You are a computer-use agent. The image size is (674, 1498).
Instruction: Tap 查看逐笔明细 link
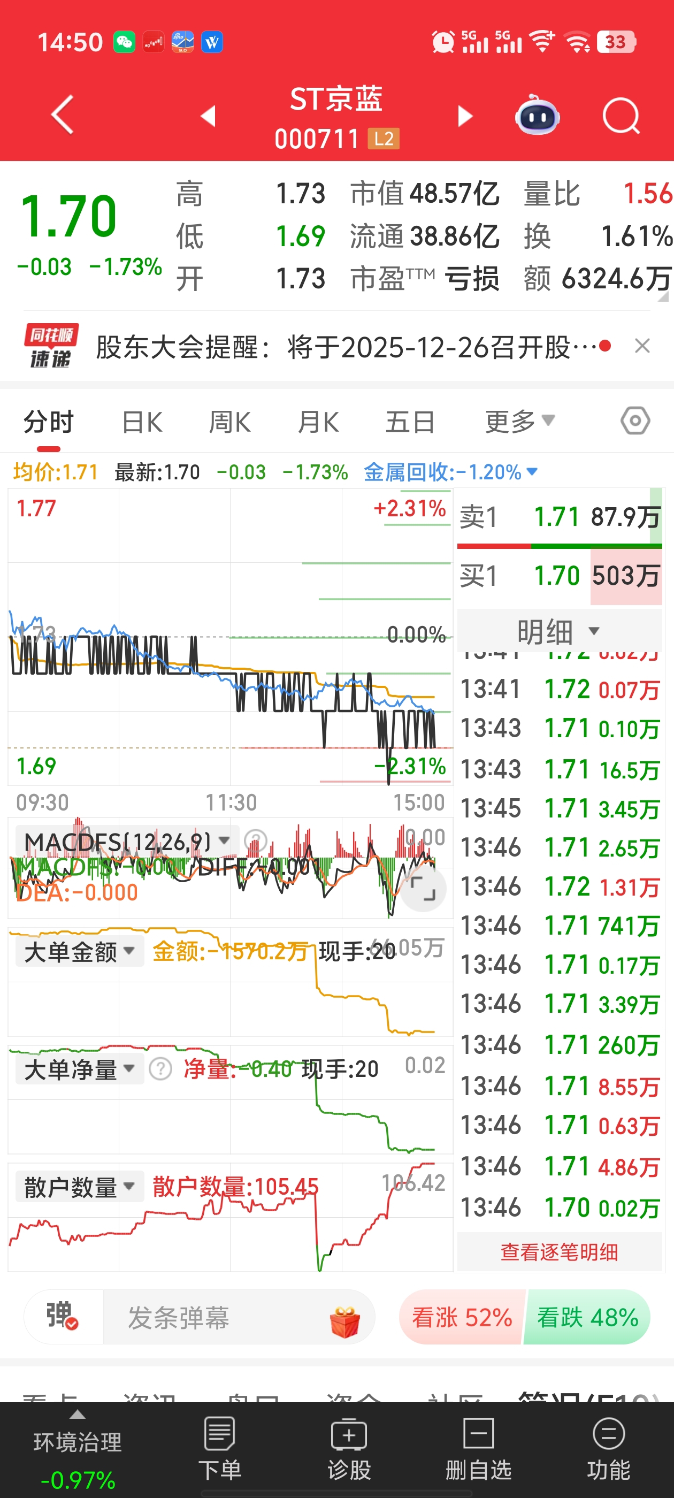tap(560, 1251)
